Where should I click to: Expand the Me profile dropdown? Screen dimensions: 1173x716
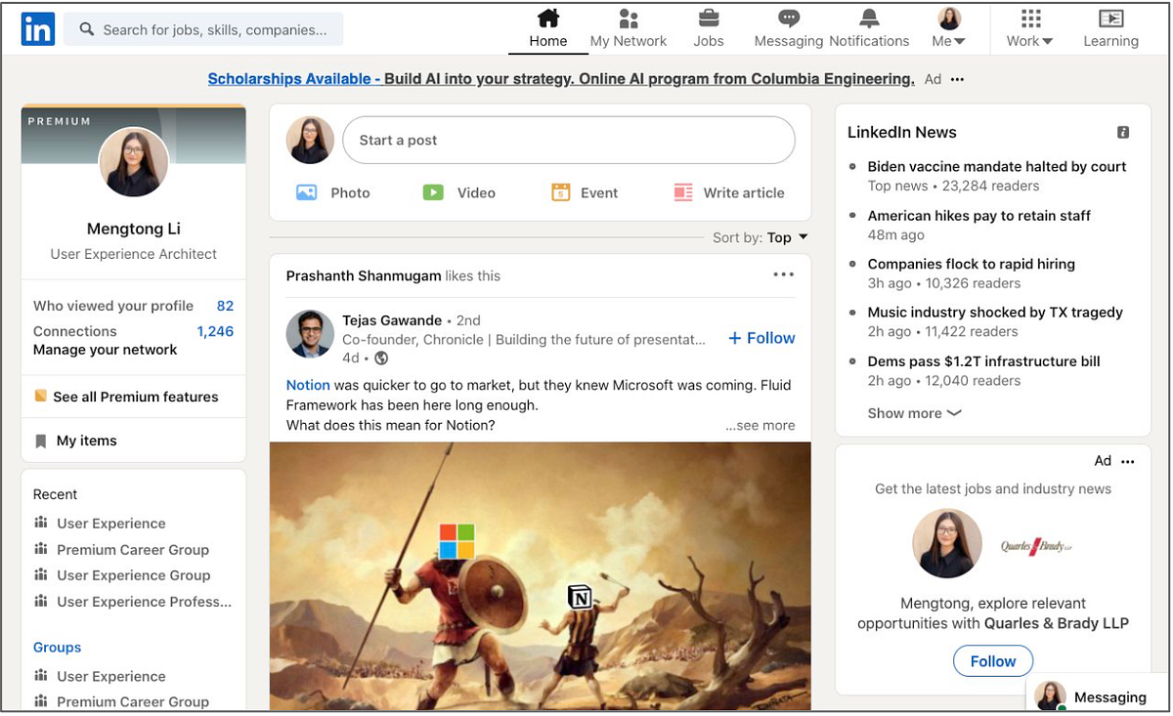[x=947, y=28]
